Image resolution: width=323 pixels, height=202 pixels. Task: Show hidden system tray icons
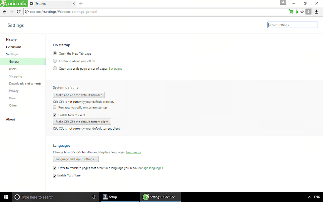click(x=310, y=197)
